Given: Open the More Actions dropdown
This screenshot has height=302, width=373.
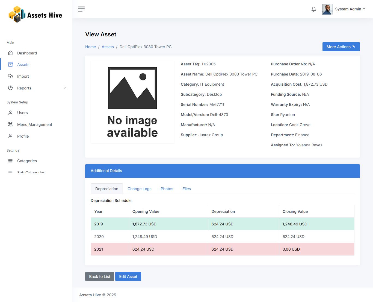Looking at the screenshot, I should point(341,47).
